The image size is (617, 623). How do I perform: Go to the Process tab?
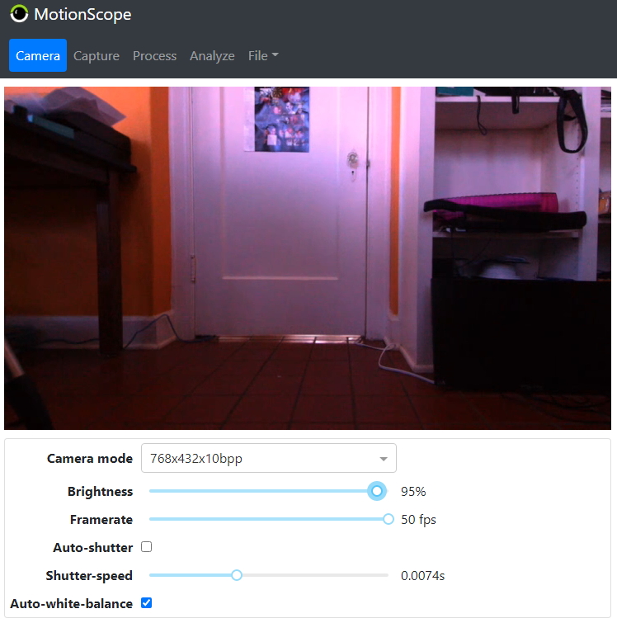[154, 55]
